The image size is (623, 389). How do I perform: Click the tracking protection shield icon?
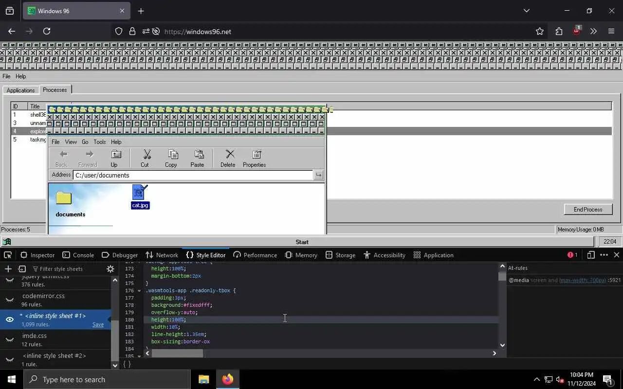point(119,31)
